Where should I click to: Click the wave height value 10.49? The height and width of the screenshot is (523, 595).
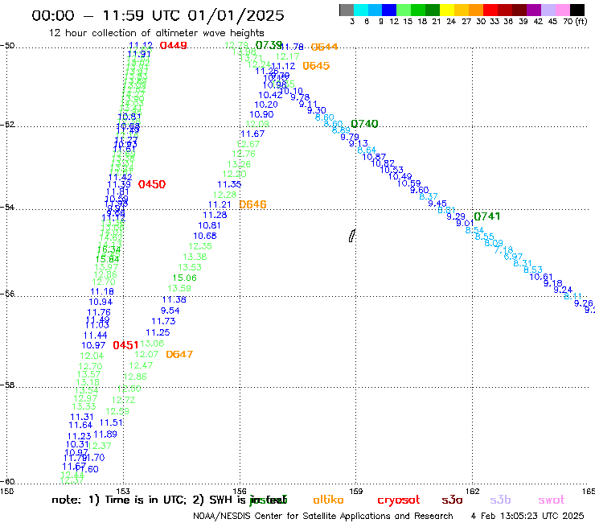pos(400,176)
